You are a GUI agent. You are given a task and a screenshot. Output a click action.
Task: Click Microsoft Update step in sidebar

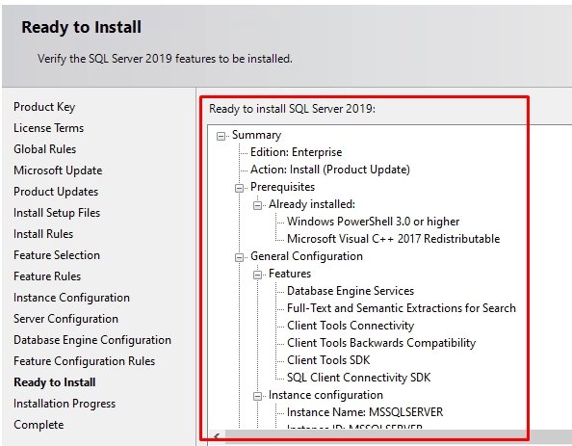(58, 171)
